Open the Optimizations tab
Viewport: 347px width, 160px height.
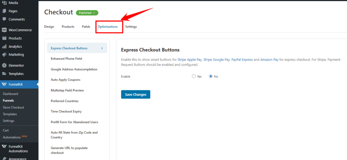point(108,26)
